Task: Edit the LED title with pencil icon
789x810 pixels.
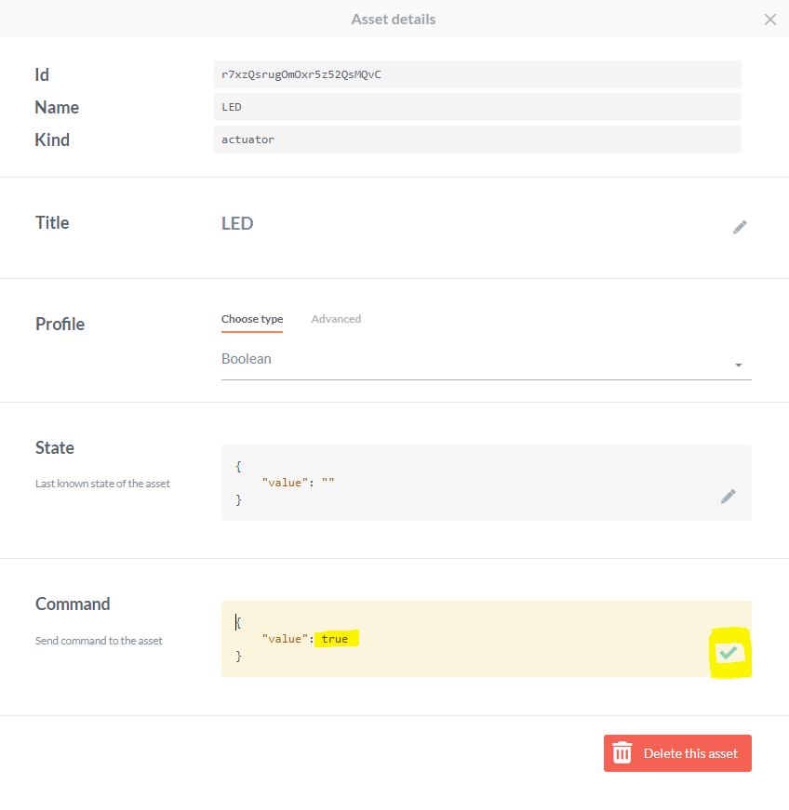Action: (x=740, y=227)
